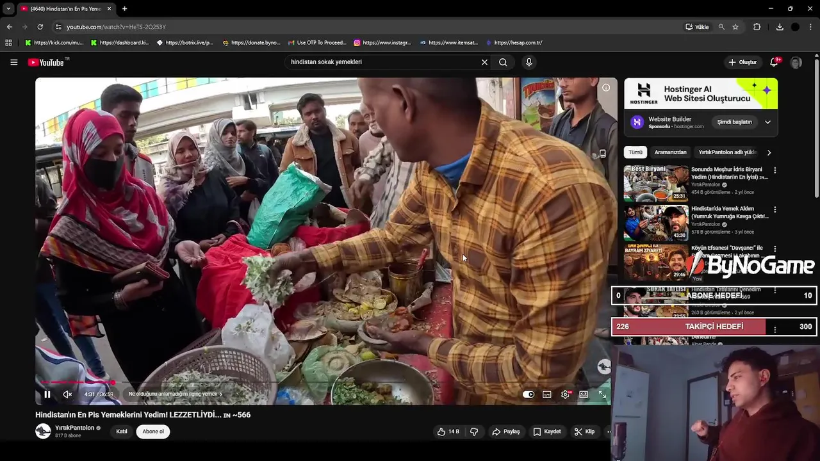Select the Aramanızdan filter chip
The height and width of the screenshot is (461, 820).
pos(670,152)
